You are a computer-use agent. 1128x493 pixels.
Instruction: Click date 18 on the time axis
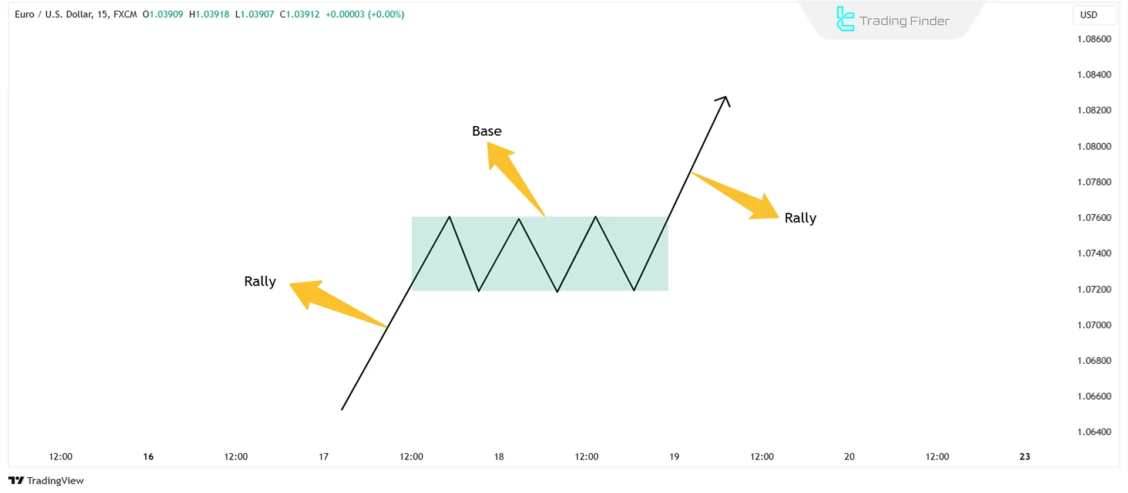coord(499,457)
